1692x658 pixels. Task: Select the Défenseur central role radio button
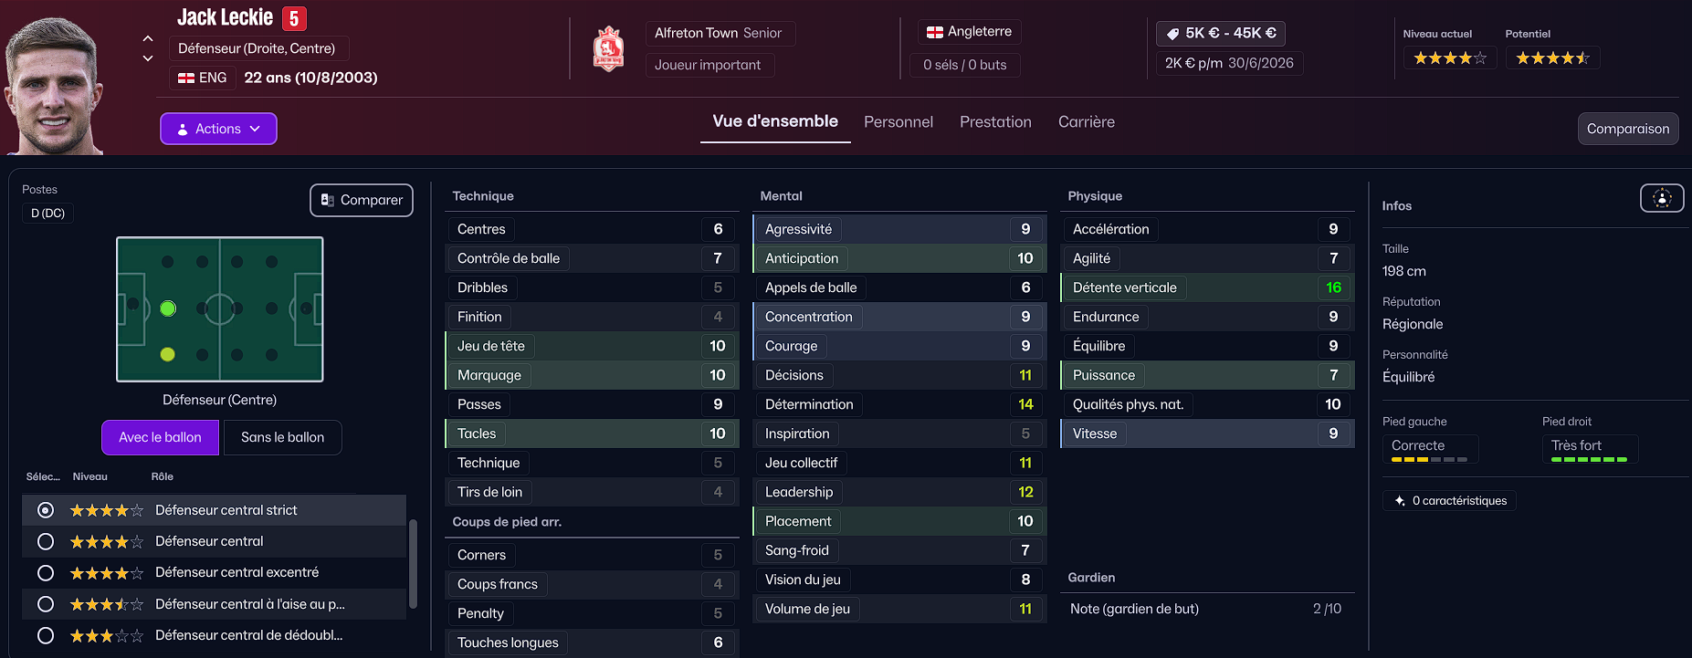pyautogui.click(x=46, y=542)
